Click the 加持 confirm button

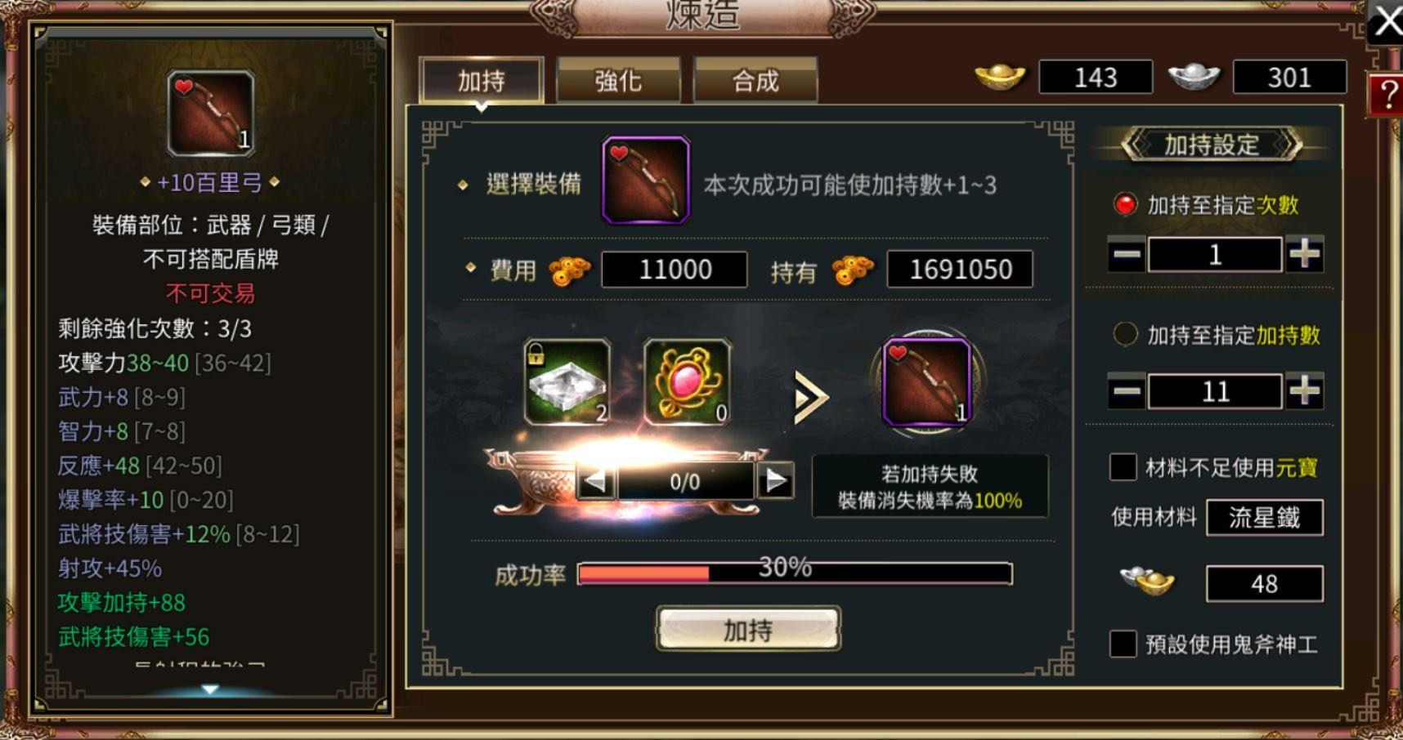748,629
